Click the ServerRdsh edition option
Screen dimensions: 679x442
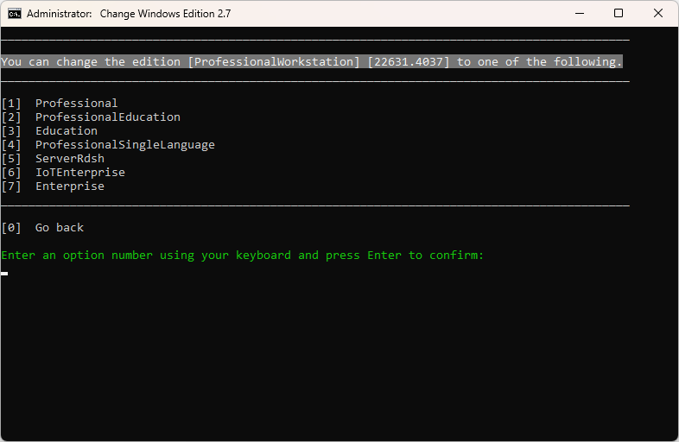coord(69,159)
